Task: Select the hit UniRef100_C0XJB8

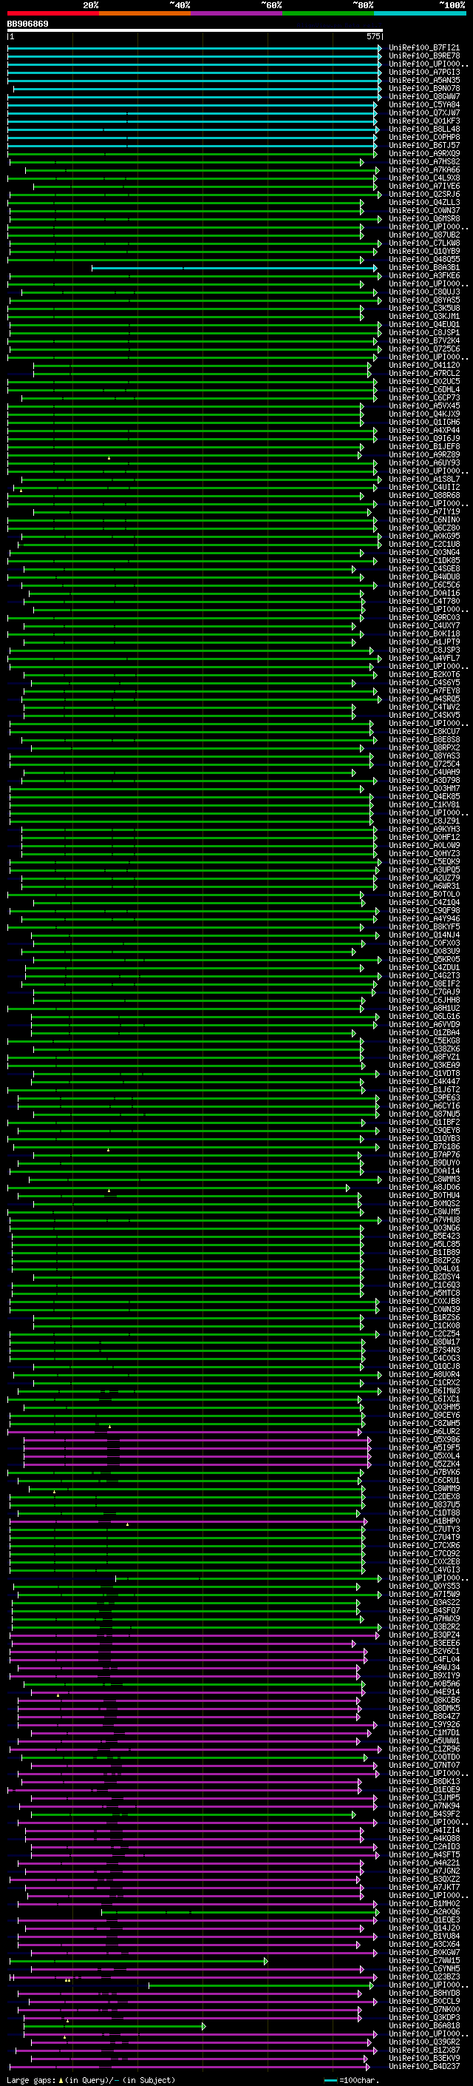Action: [x=424, y=1302]
